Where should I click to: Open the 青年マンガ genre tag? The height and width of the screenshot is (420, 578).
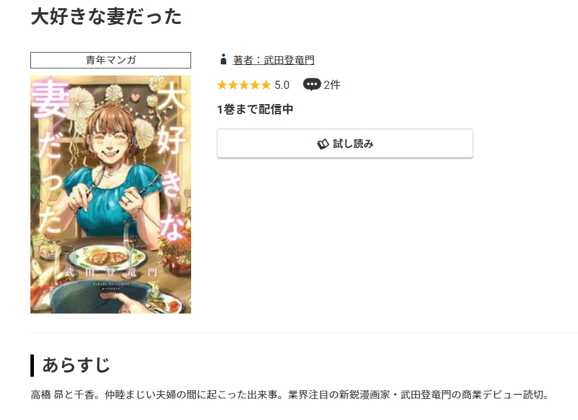click(110, 60)
